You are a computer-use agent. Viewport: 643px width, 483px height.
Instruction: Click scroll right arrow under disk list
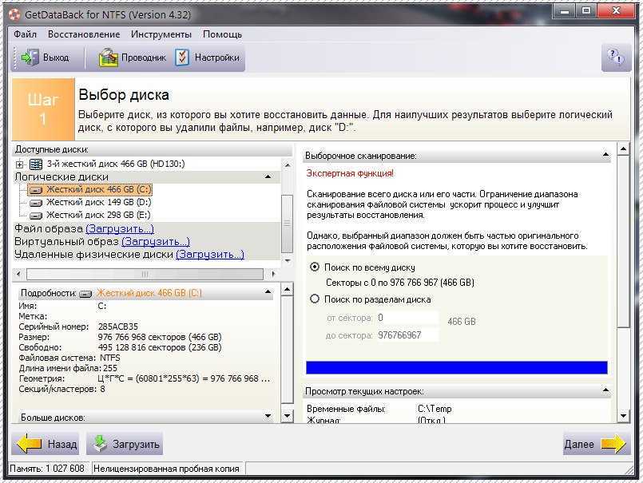[x=273, y=274]
